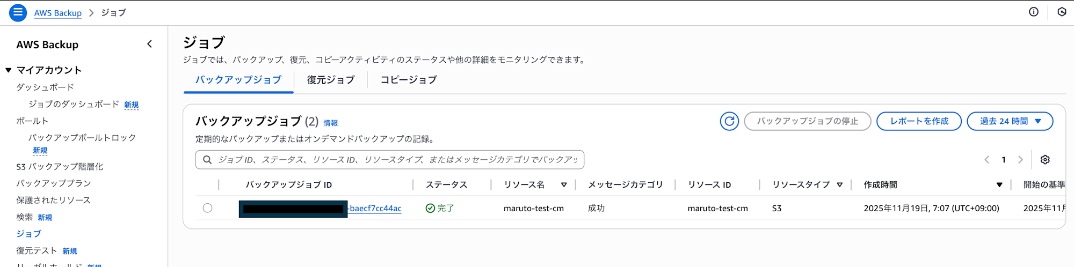Go to previous page of jobs
The height and width of the screenshot is (267, 1074).
coord(986,160)
